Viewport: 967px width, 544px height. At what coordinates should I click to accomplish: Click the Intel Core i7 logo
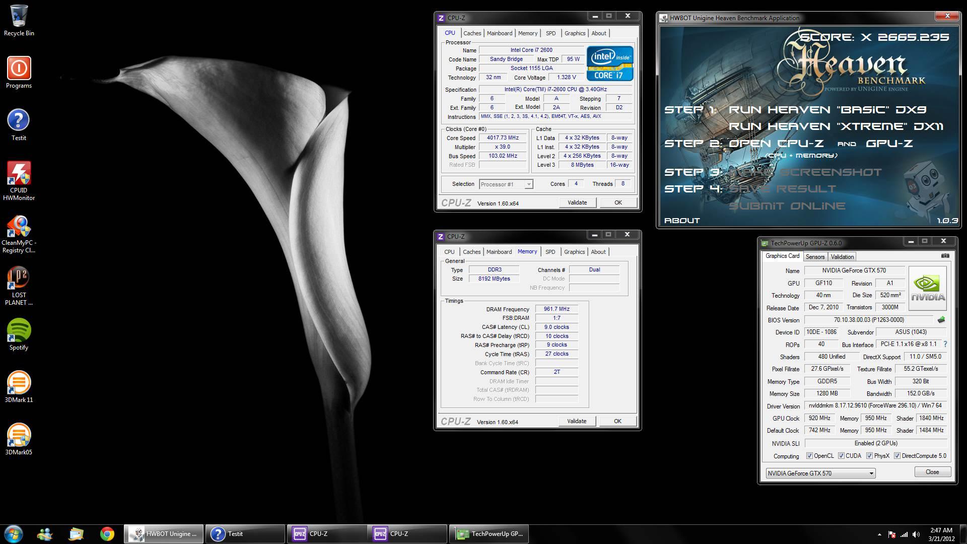pos(609,63)
